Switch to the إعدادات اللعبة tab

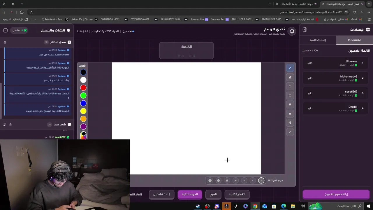point(318,40)
